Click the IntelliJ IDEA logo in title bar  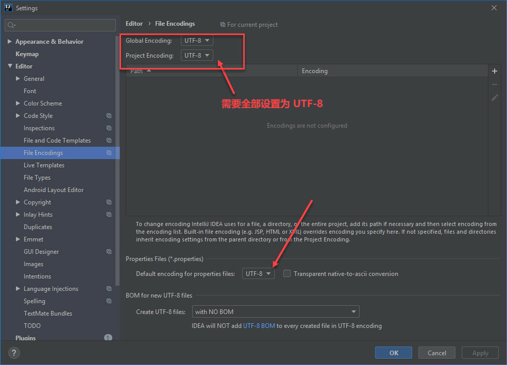tap(8, 8)
